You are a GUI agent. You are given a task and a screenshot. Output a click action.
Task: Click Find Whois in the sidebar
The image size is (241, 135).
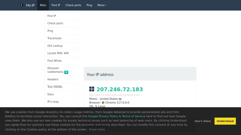point(62,61)
